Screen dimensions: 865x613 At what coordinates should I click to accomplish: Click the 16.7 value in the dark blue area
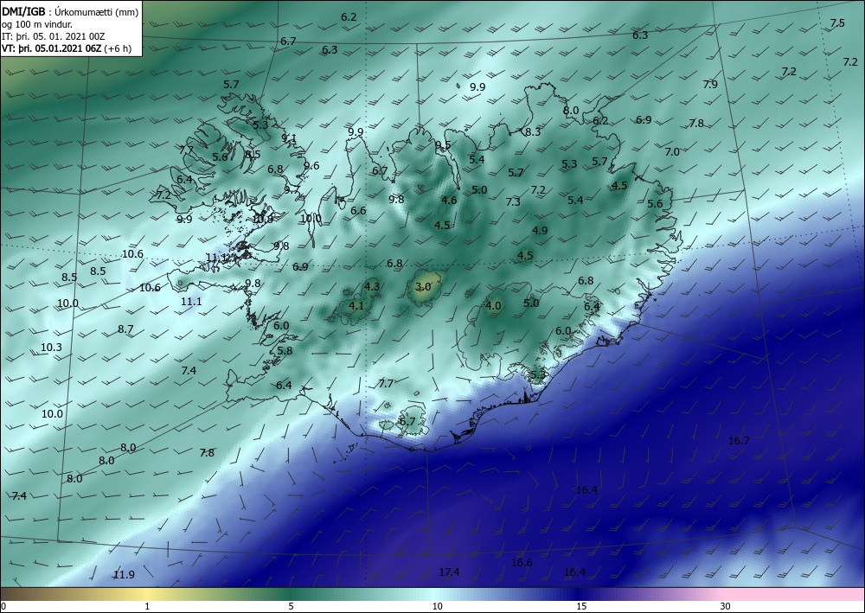click(x=739, y=440)
